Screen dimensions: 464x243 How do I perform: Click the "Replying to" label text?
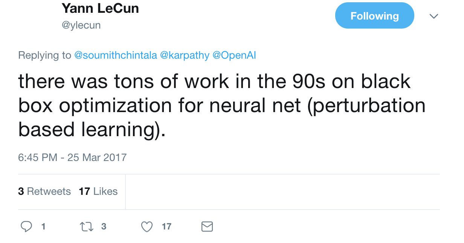pyautogui.click(x=44, y=55)
